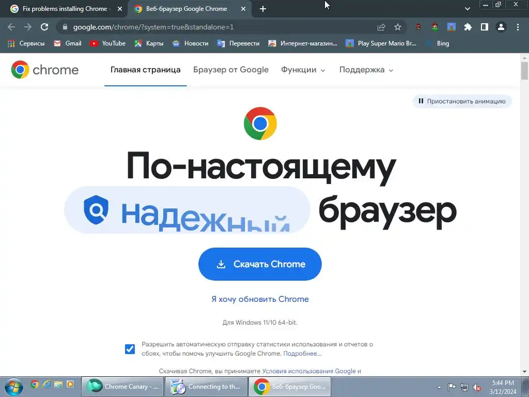Image resolution: width=529 pixels, height=397 pixels.
Task: Open the Сервисы apps bookmark
Action: click(26, 43)
